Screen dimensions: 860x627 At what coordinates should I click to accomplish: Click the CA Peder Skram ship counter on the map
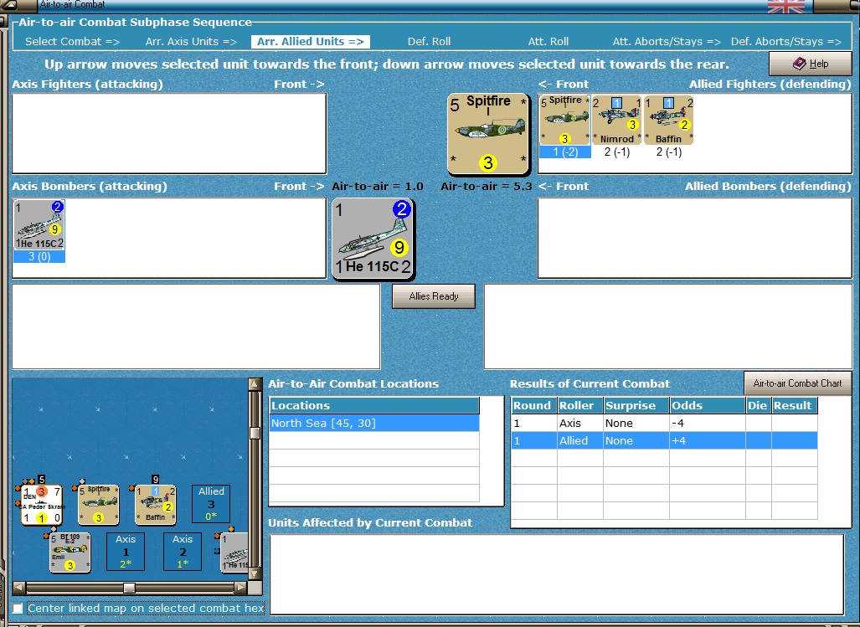[x=41, y=505]
